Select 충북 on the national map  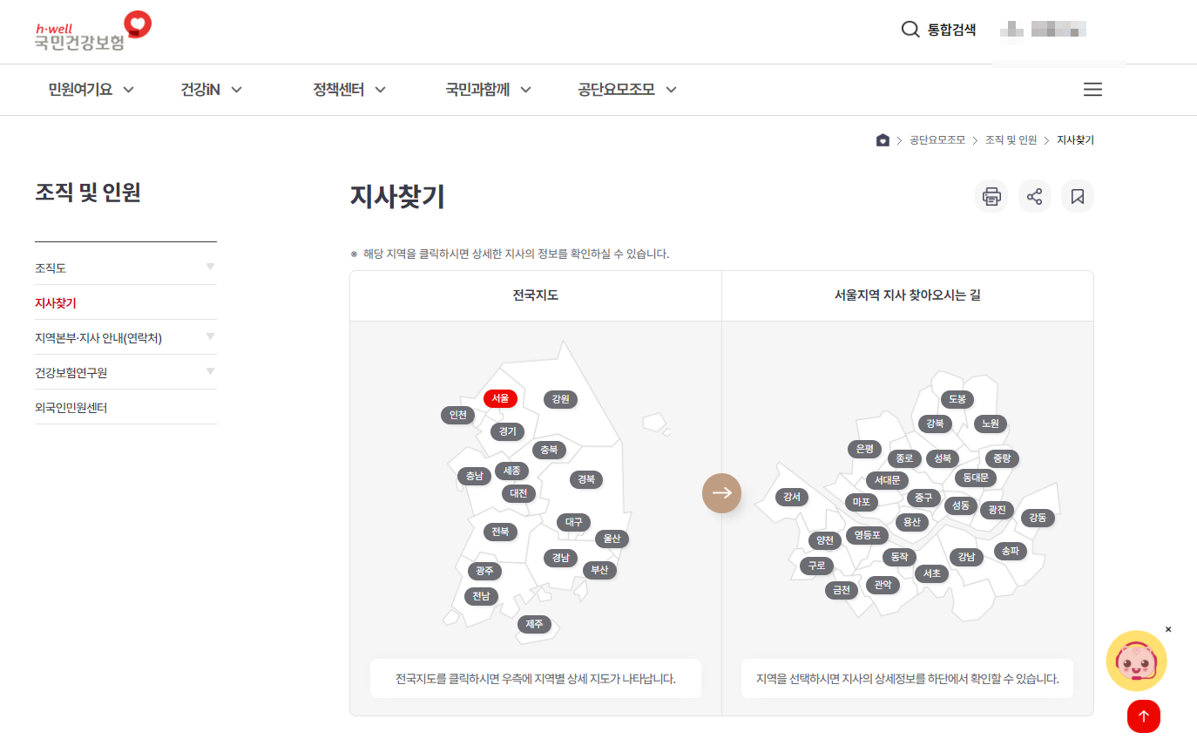(549, 450)
